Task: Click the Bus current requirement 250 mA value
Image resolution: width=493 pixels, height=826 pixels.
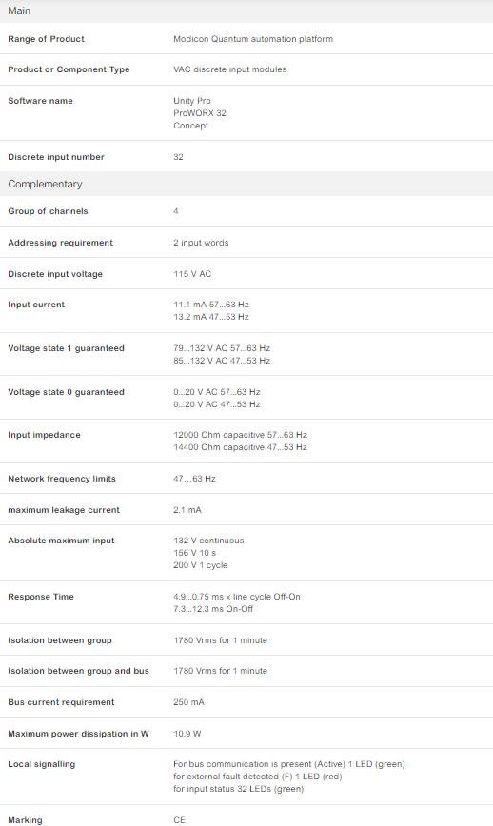Action: pos(188,702)
